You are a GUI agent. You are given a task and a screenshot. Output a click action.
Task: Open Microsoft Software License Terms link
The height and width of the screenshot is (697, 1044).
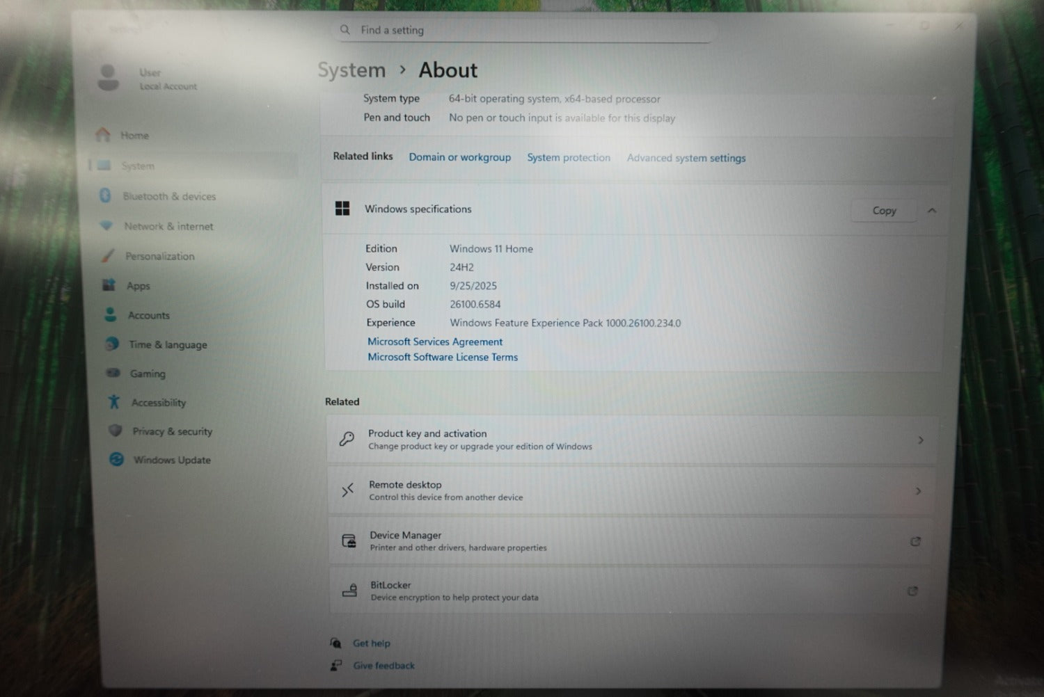pyautogui.click(x=443, y=357)
